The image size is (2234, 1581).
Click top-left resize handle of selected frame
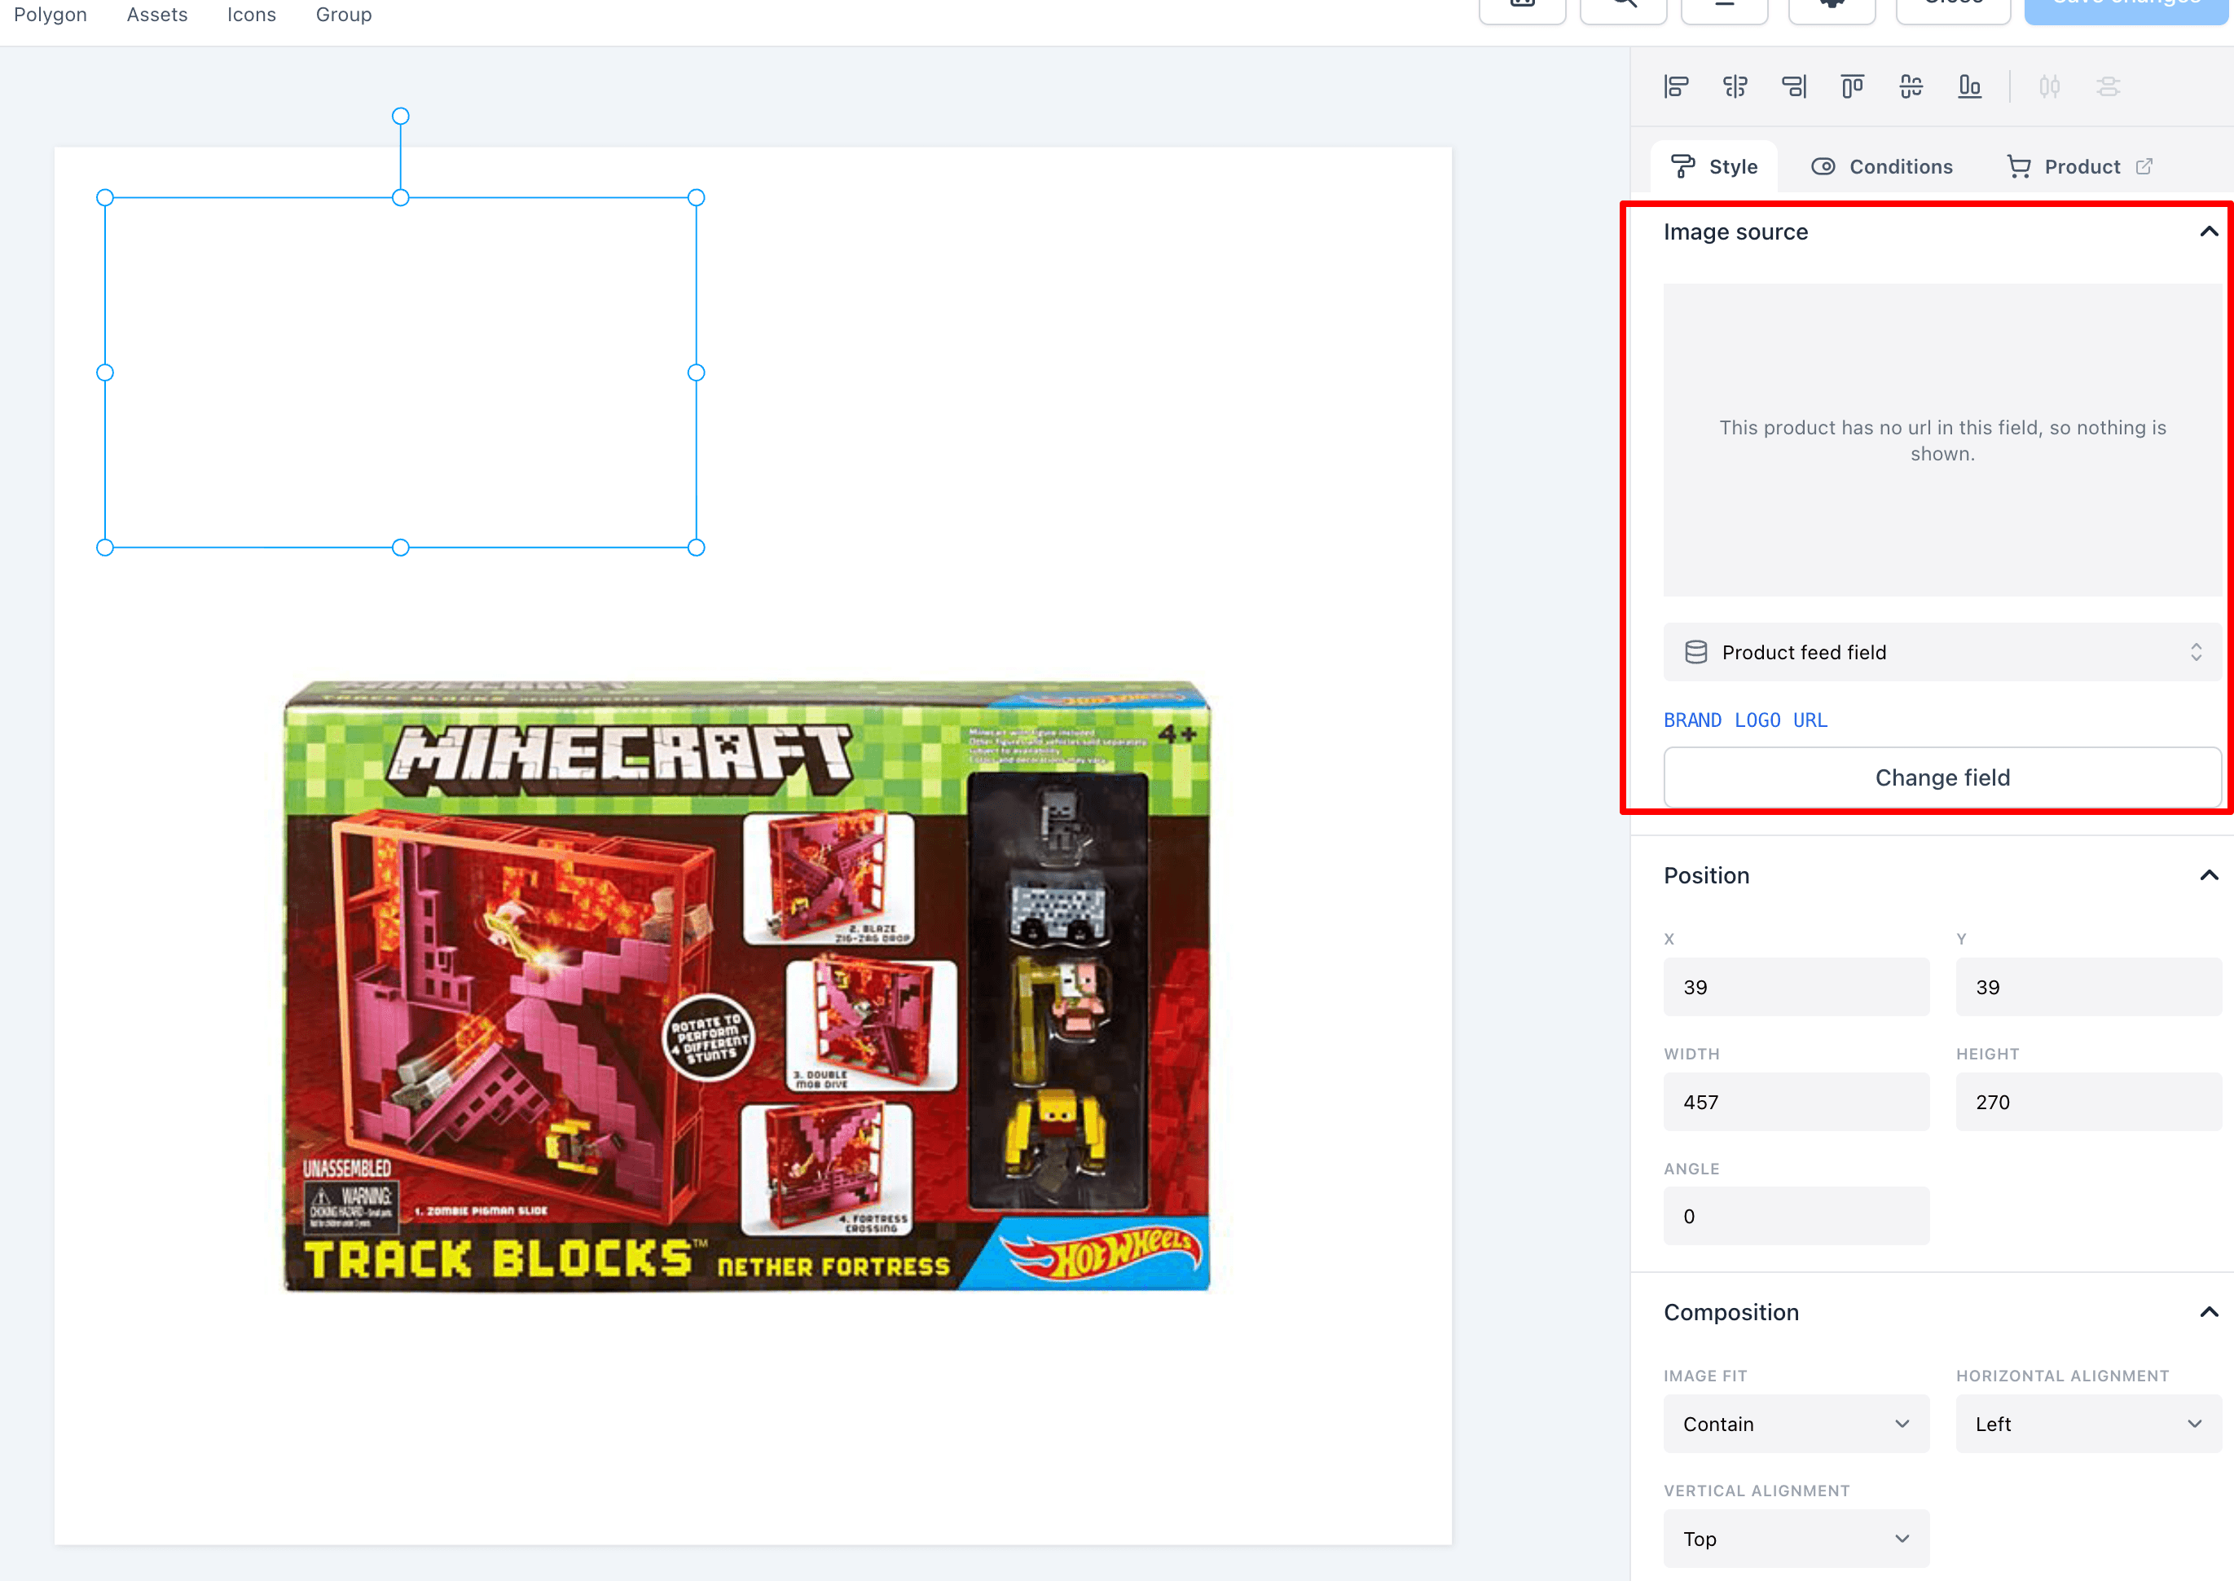[105, 197]
